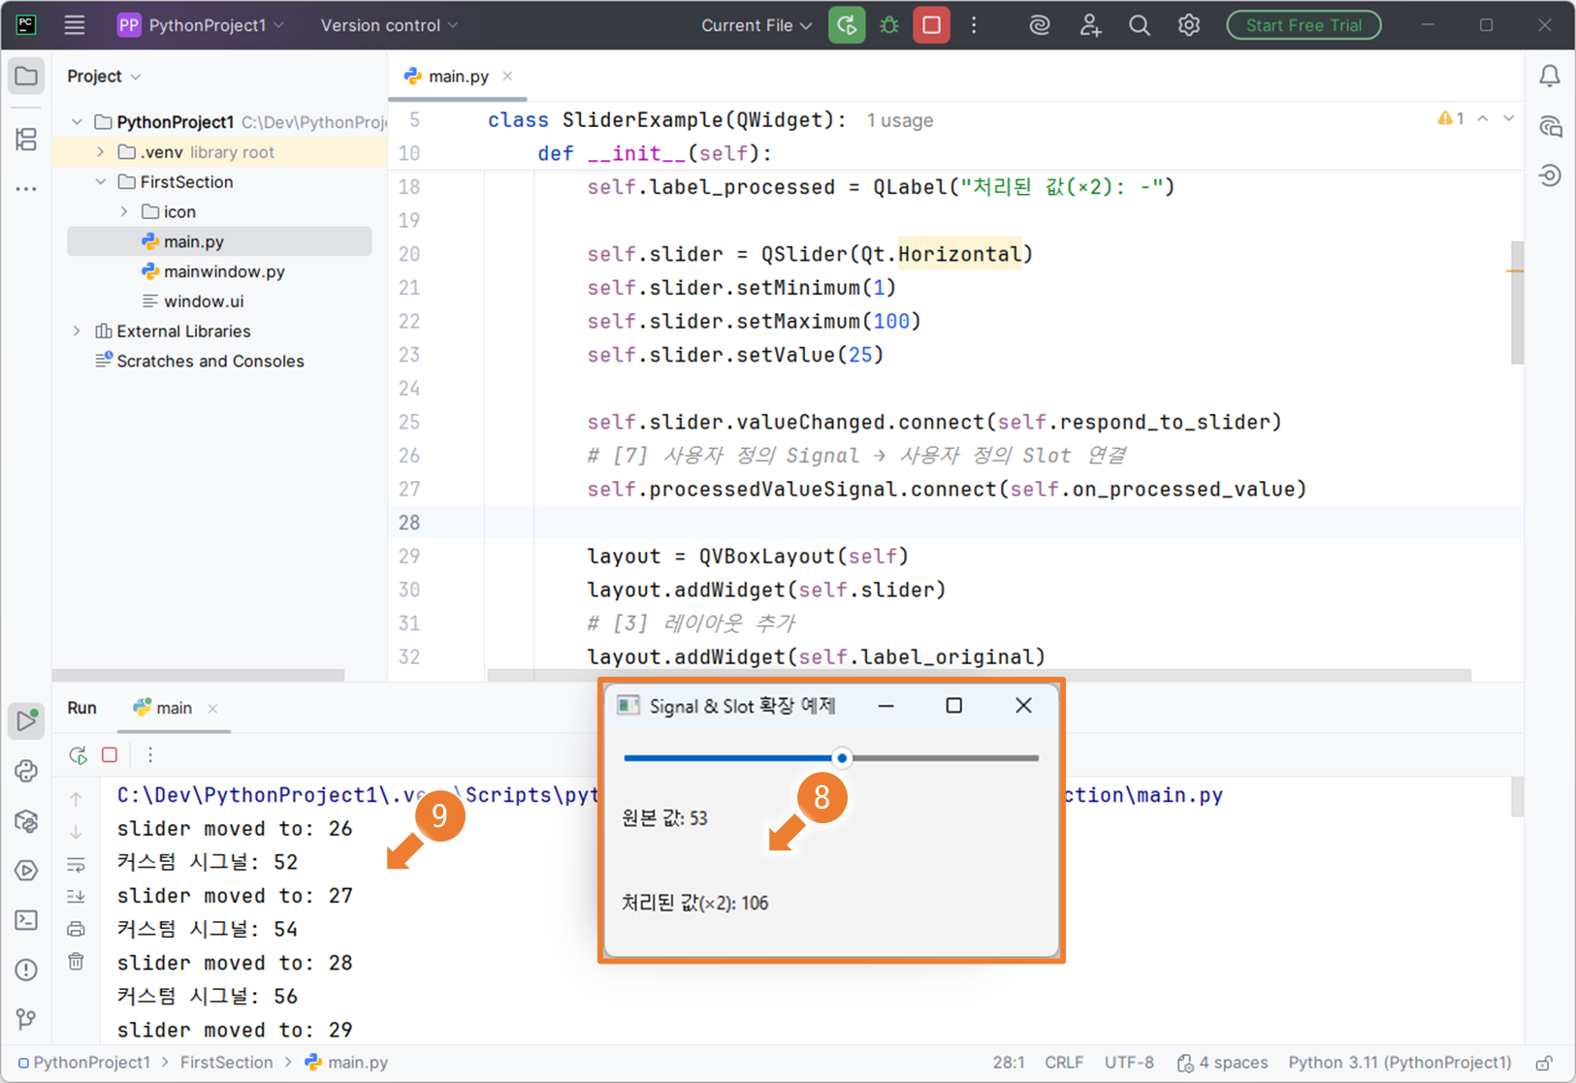
Task: Rerun main from the Run panel toolbar
Action: pos(78,754)
